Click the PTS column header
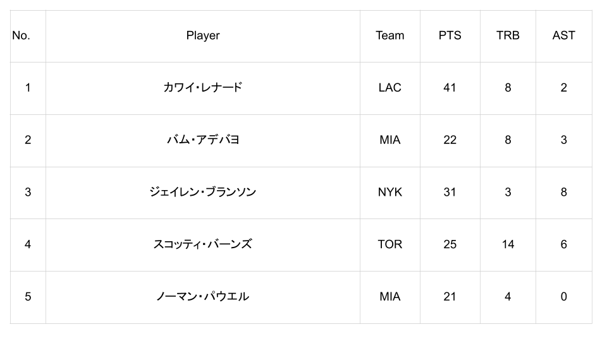 [x=450, y=35]
